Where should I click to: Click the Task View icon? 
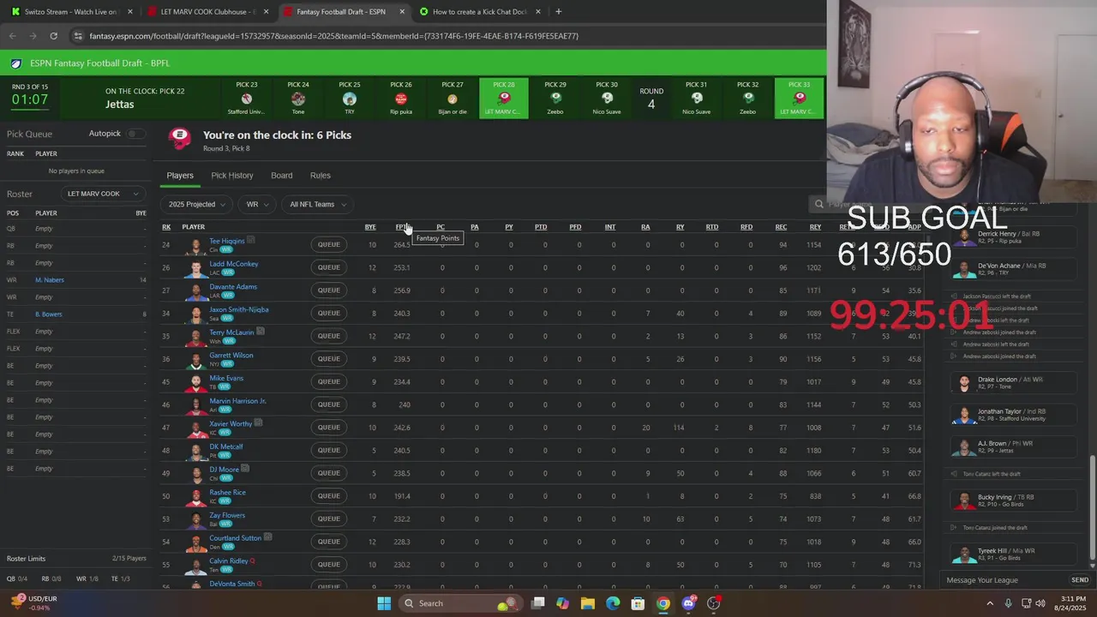click(537, 603)
